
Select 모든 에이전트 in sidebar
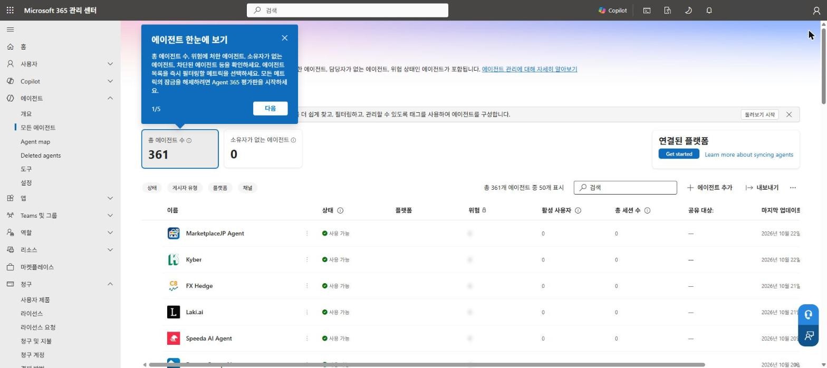click(38, 128)
